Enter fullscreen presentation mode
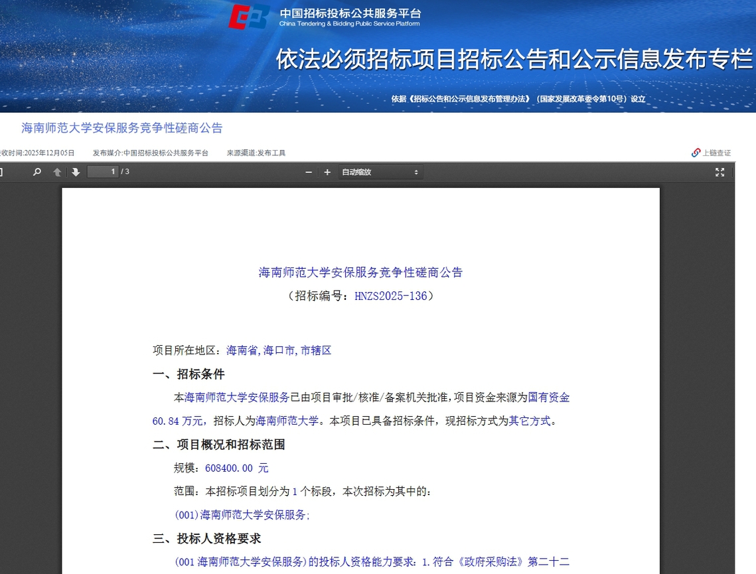756x574 pixels. click(x=719, y=172)
